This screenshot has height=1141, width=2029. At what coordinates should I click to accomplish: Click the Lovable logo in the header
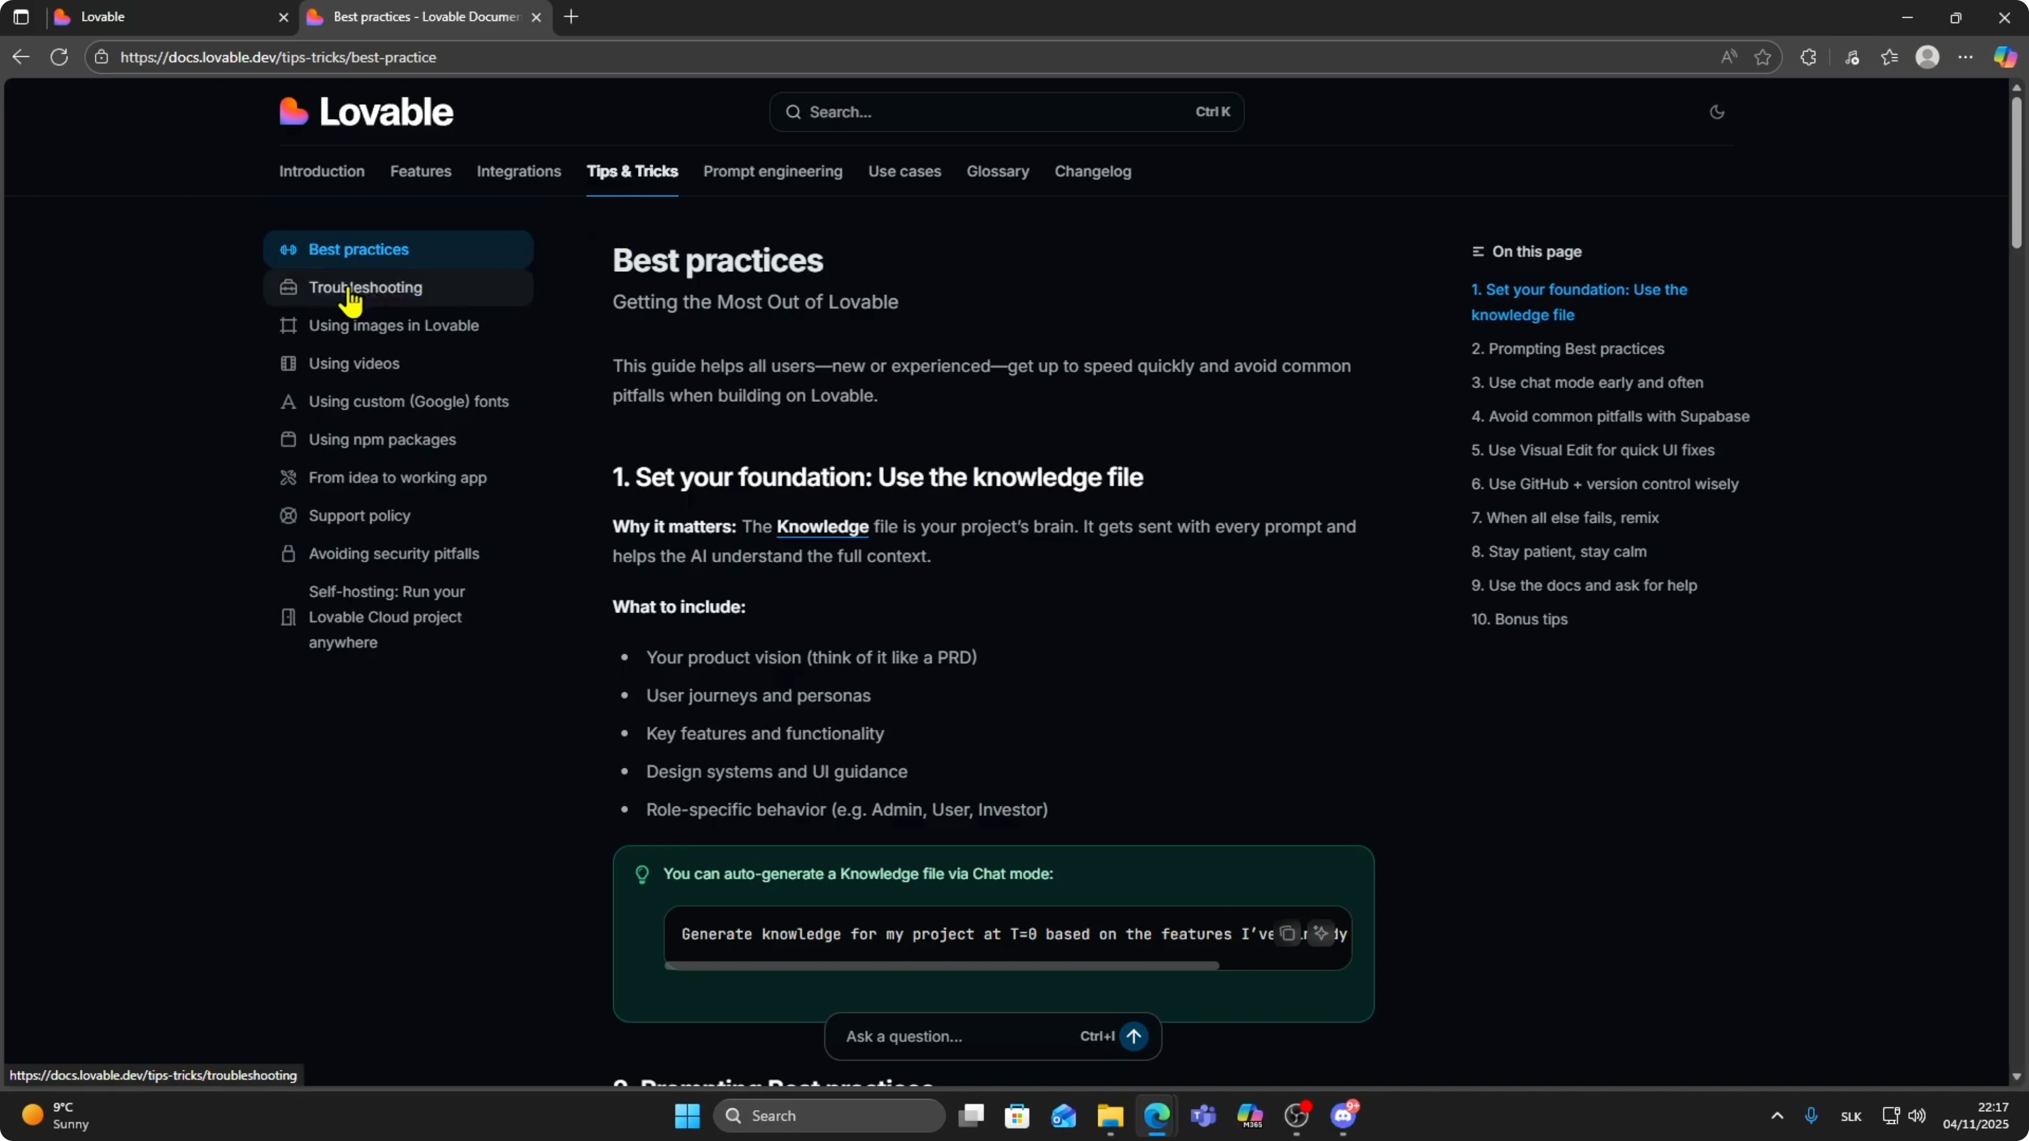click(366, 112)
